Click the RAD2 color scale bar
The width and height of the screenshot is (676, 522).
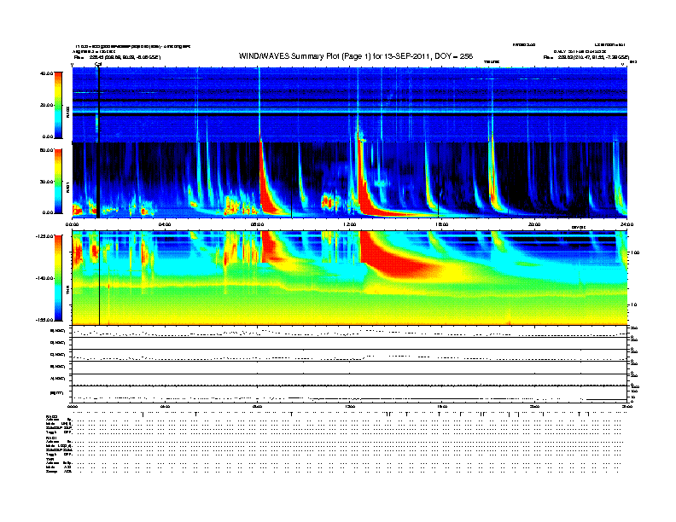(58, 105)
